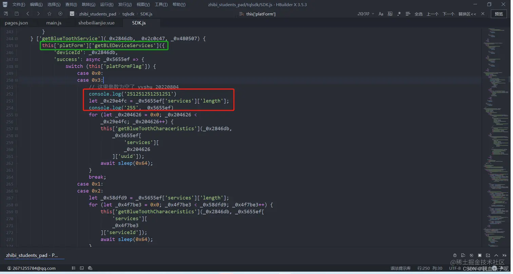Viewport: 513px width, 274px height.
Task: Click 全选 to select all matches
Action: click(x=419, y=14)
